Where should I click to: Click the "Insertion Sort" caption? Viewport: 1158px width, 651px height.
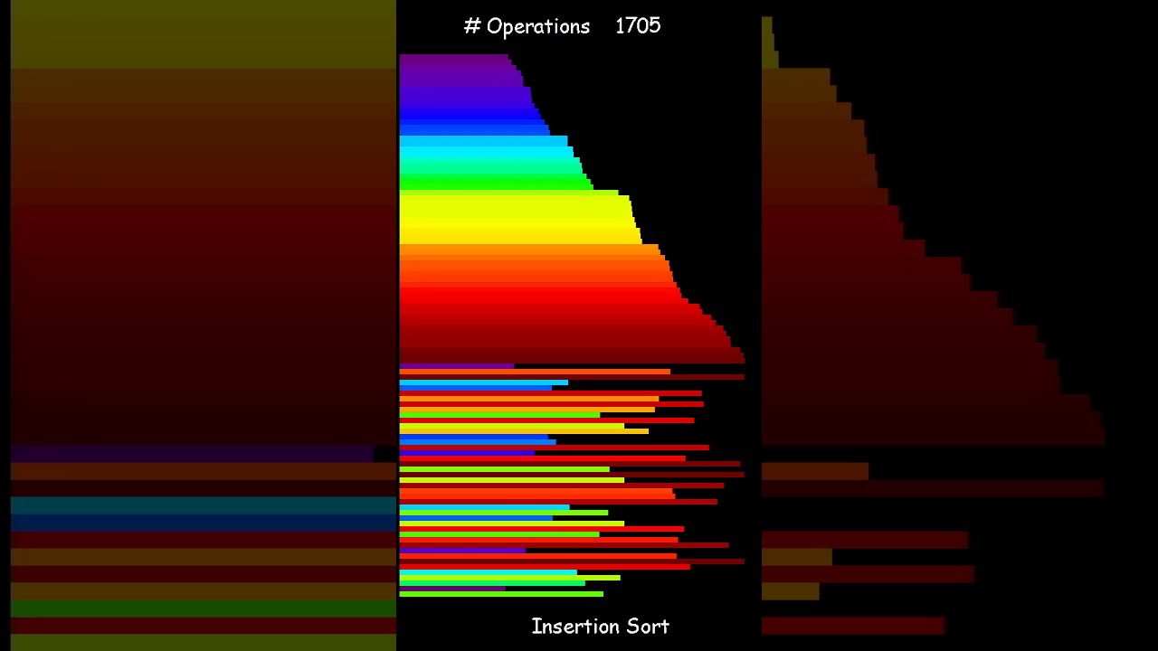[x=600, y=626]
